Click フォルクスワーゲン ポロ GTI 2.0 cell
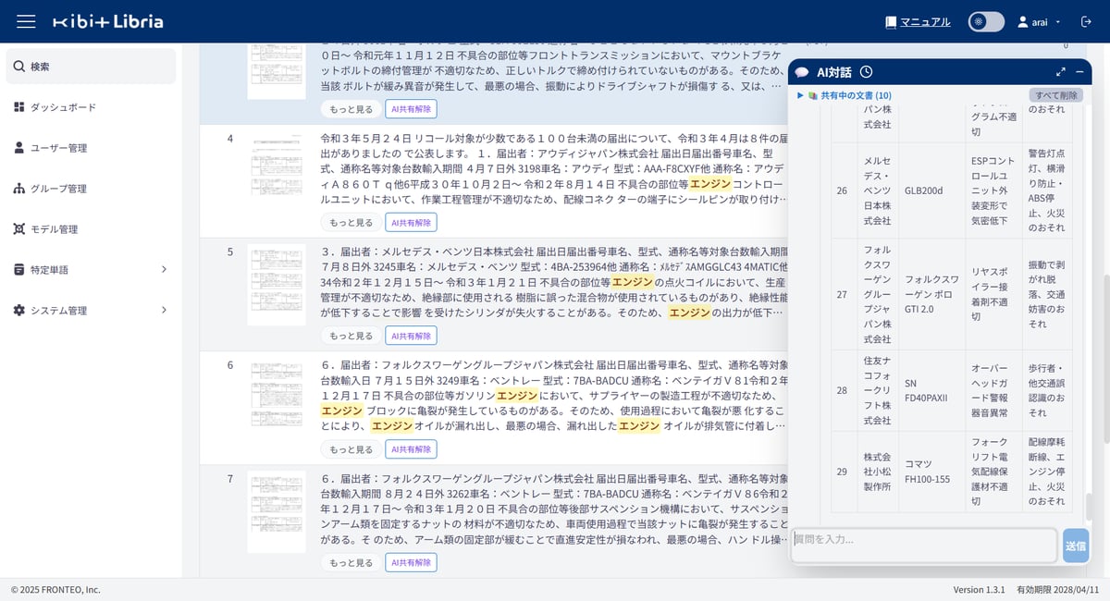1110x601 pixels. pyautogui.click(x=931, y=294)
